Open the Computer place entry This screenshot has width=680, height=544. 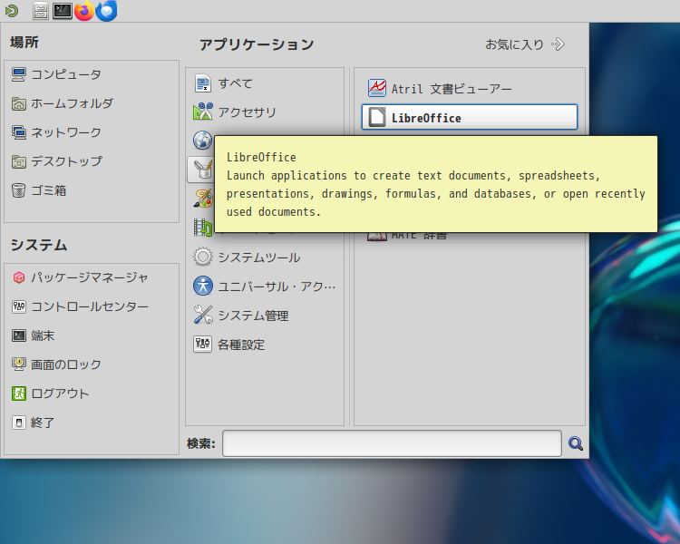pyautogui.click(x=56, y=74)
